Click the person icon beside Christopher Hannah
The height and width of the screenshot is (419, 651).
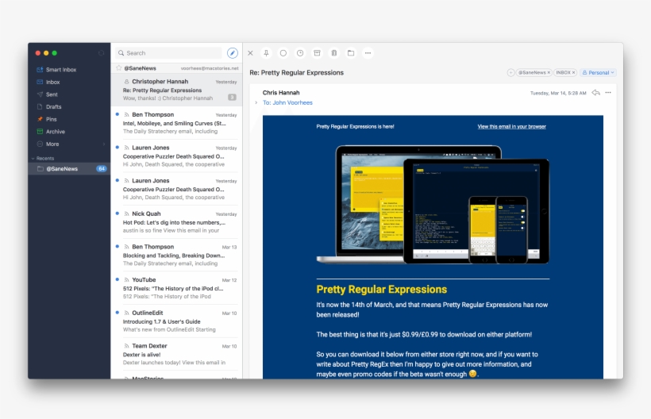click(127, 82)
